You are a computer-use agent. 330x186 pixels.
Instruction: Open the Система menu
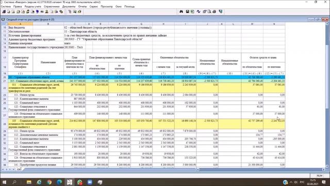click(x=6, y=7)
